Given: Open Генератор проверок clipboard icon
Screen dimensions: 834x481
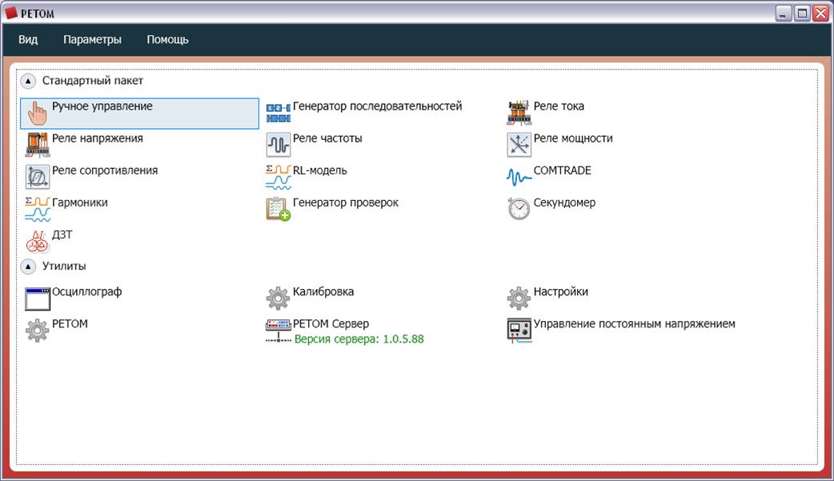Looking at the screenshot, I should pyautogui.click(x=279, y=209).
